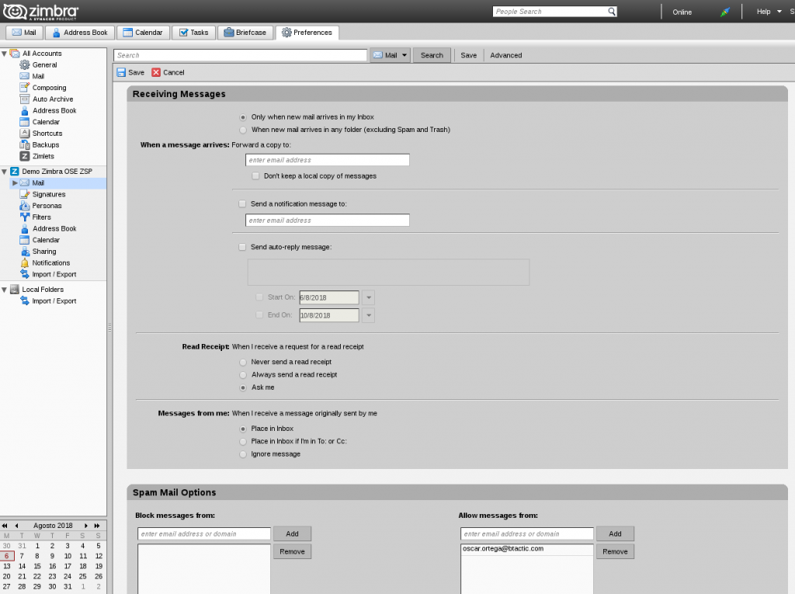The width and height of the screenshot is (795, 594).
Task: Click the Cancel button on the toolbar
Action: (168, 71)
